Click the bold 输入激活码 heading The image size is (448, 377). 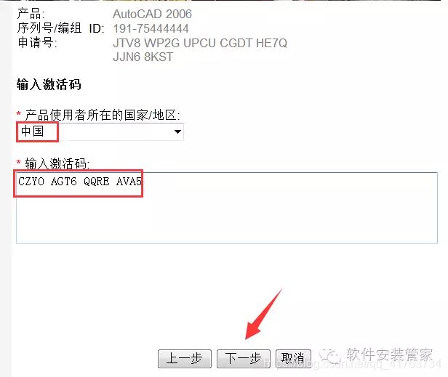point(49,85)
